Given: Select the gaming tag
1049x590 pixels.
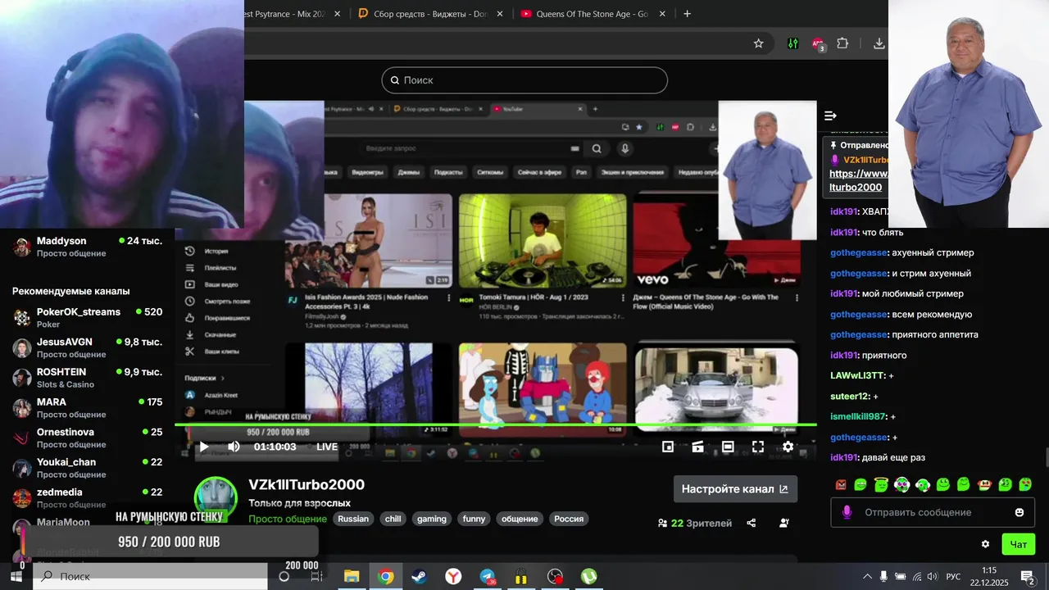Looking at the screenshot, I should 432,519.
